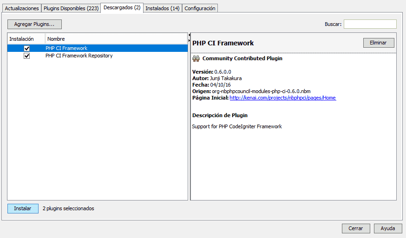Click the Support for PHP CodeIgniter Framework description
Viewport: 406px width, 238px height.
237,126
